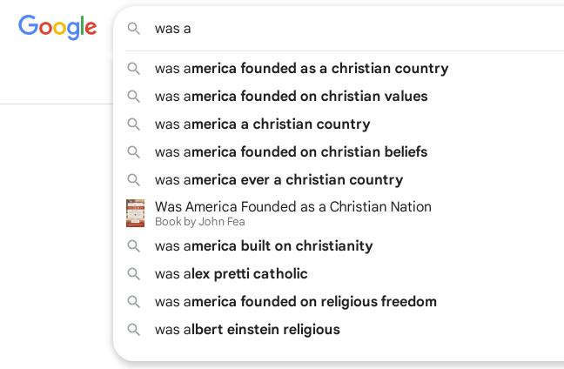The height and width of the screenshot is (369, 564).
Task: Select 'was america ever a christian country'
Action: 279,179
